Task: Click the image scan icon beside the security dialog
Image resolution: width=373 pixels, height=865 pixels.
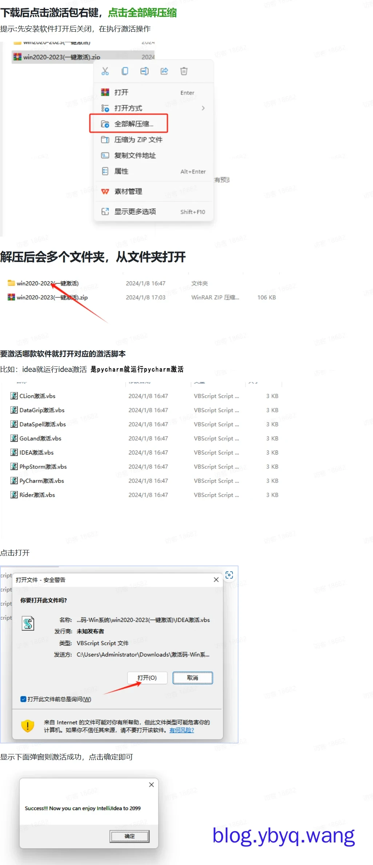Action: pos(229,575)
